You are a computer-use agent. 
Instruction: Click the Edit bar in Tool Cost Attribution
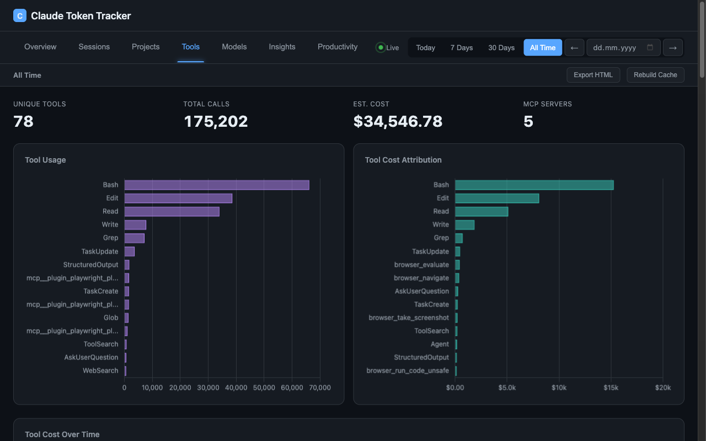coord(497,198)
